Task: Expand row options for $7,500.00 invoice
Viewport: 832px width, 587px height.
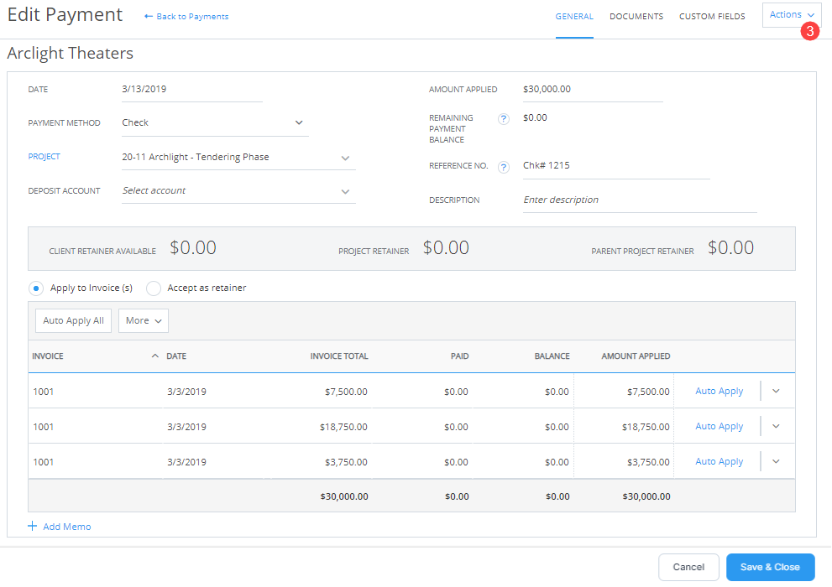Action: click(x=776, y=391)
